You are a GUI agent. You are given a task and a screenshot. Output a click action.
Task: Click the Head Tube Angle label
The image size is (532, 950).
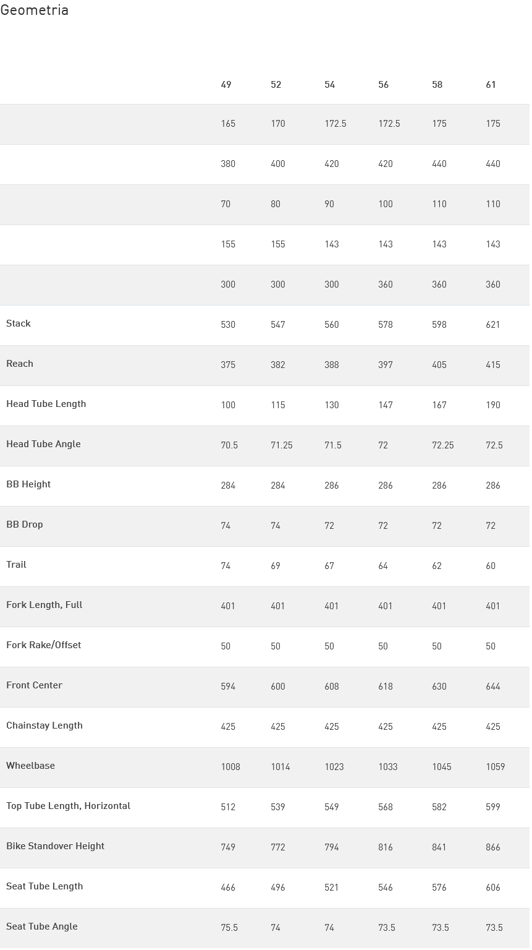point(43,444)
